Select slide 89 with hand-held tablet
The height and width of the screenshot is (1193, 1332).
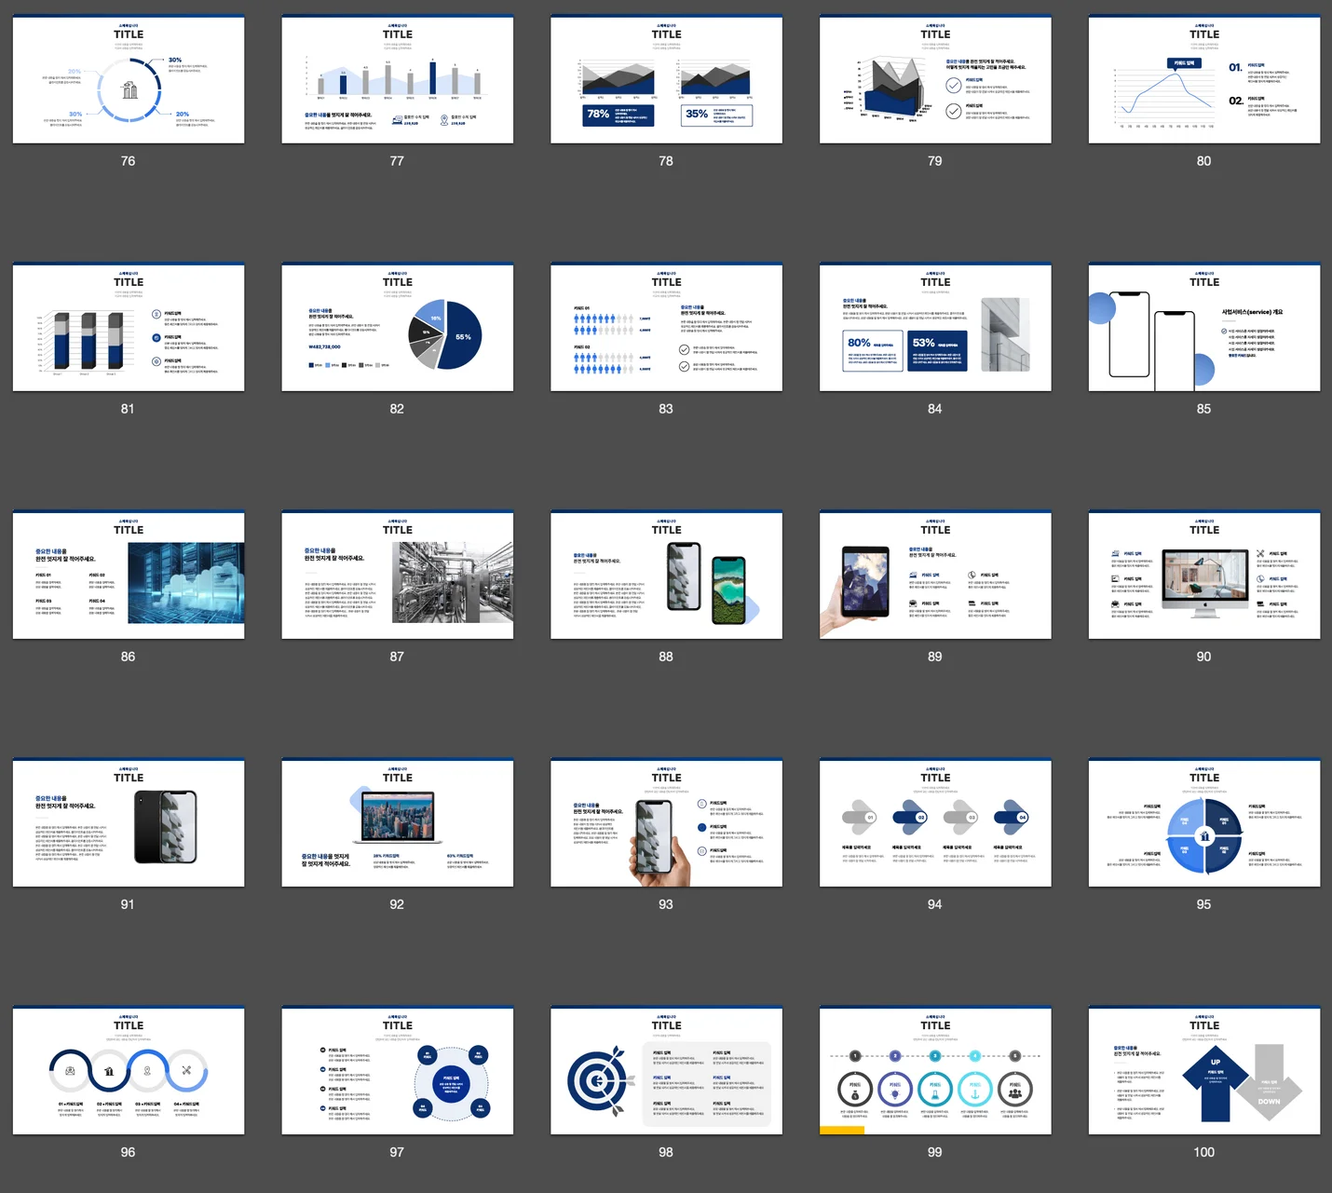935,576
